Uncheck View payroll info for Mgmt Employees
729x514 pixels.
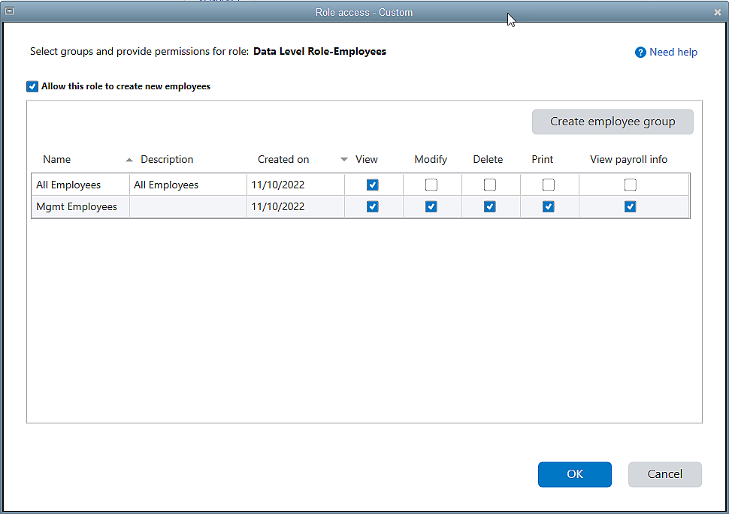(x=631, y=207)
